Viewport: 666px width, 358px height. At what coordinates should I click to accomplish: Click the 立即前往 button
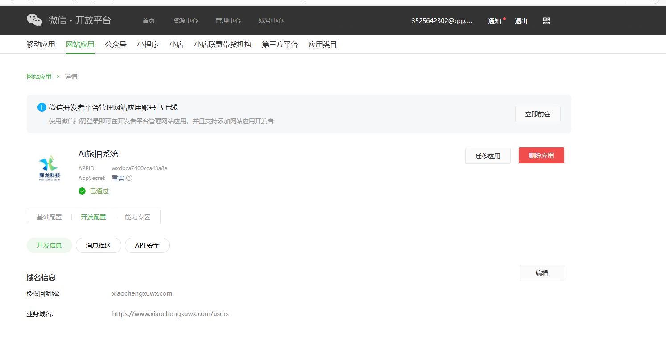click(538, 114)
